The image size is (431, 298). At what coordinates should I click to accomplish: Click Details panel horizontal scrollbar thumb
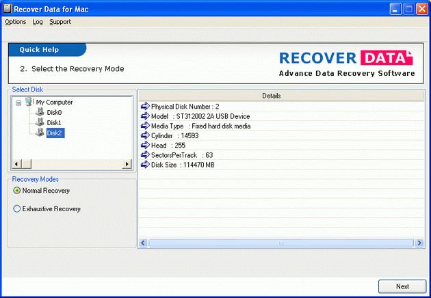pyautogui.click(x=280, y=243)
